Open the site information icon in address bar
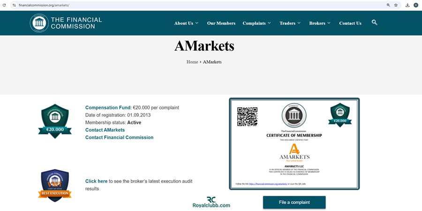The width and height of the screenshot is (422, 211). [14, 5]
